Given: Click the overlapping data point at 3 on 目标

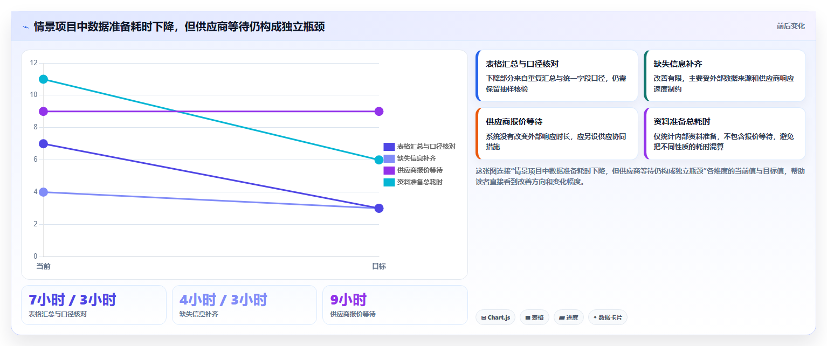Looking at the screenshot, I should [x=379, y=209].
